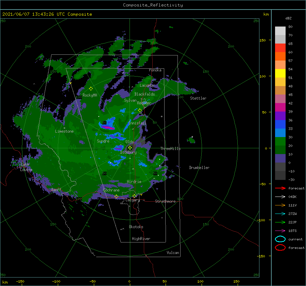The height and width of the screenshot is (286, 306).
Task: Click the Lacombe map label
Action: [147, 85]
